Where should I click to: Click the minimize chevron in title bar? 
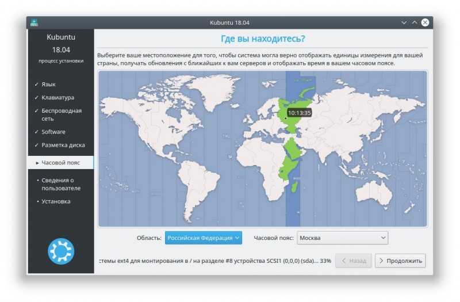(404, 22)
